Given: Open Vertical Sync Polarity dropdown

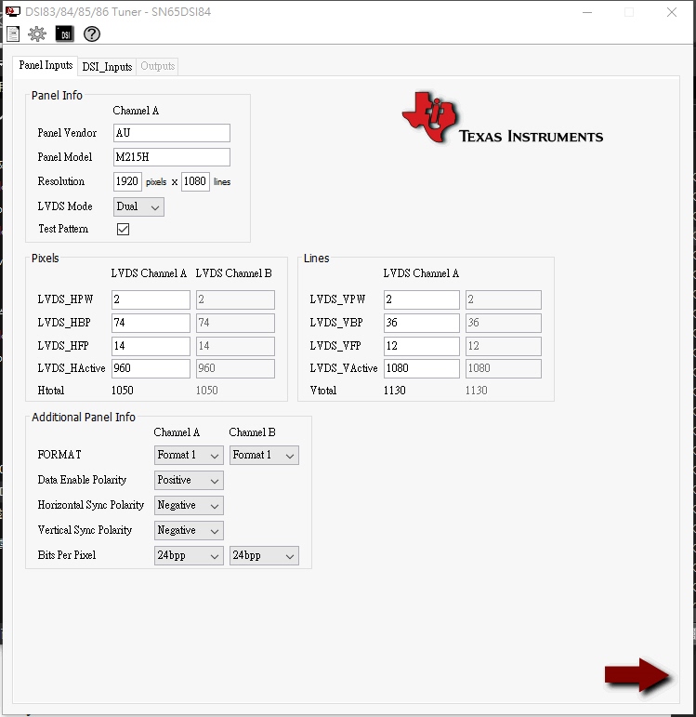Looking at the screenshot, I should click(189, 530).
